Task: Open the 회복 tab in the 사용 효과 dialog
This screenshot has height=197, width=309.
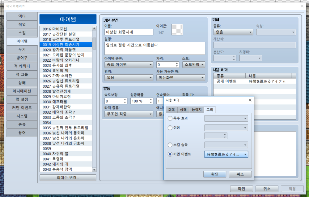Action: (x=172, y=109)
